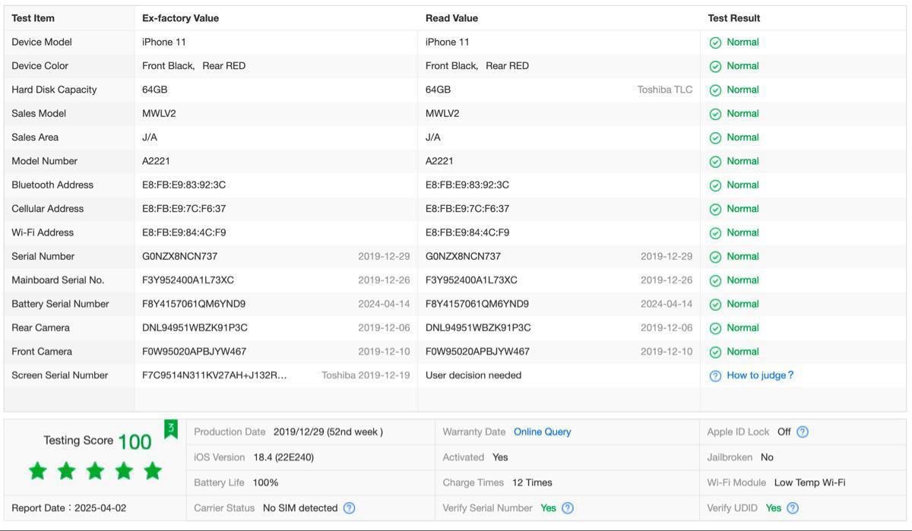912x531 pixels.
Task: Click the 'Test Result' column header
Action: click(x=734, y=18)
